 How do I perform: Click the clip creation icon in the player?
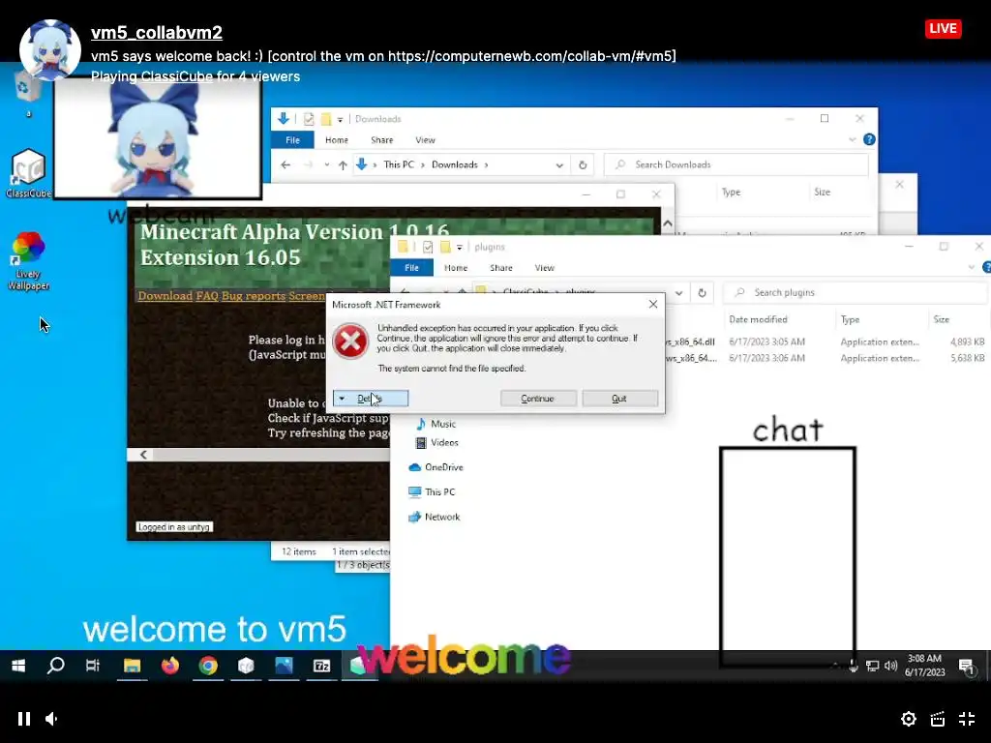click(x=937, y=719)
